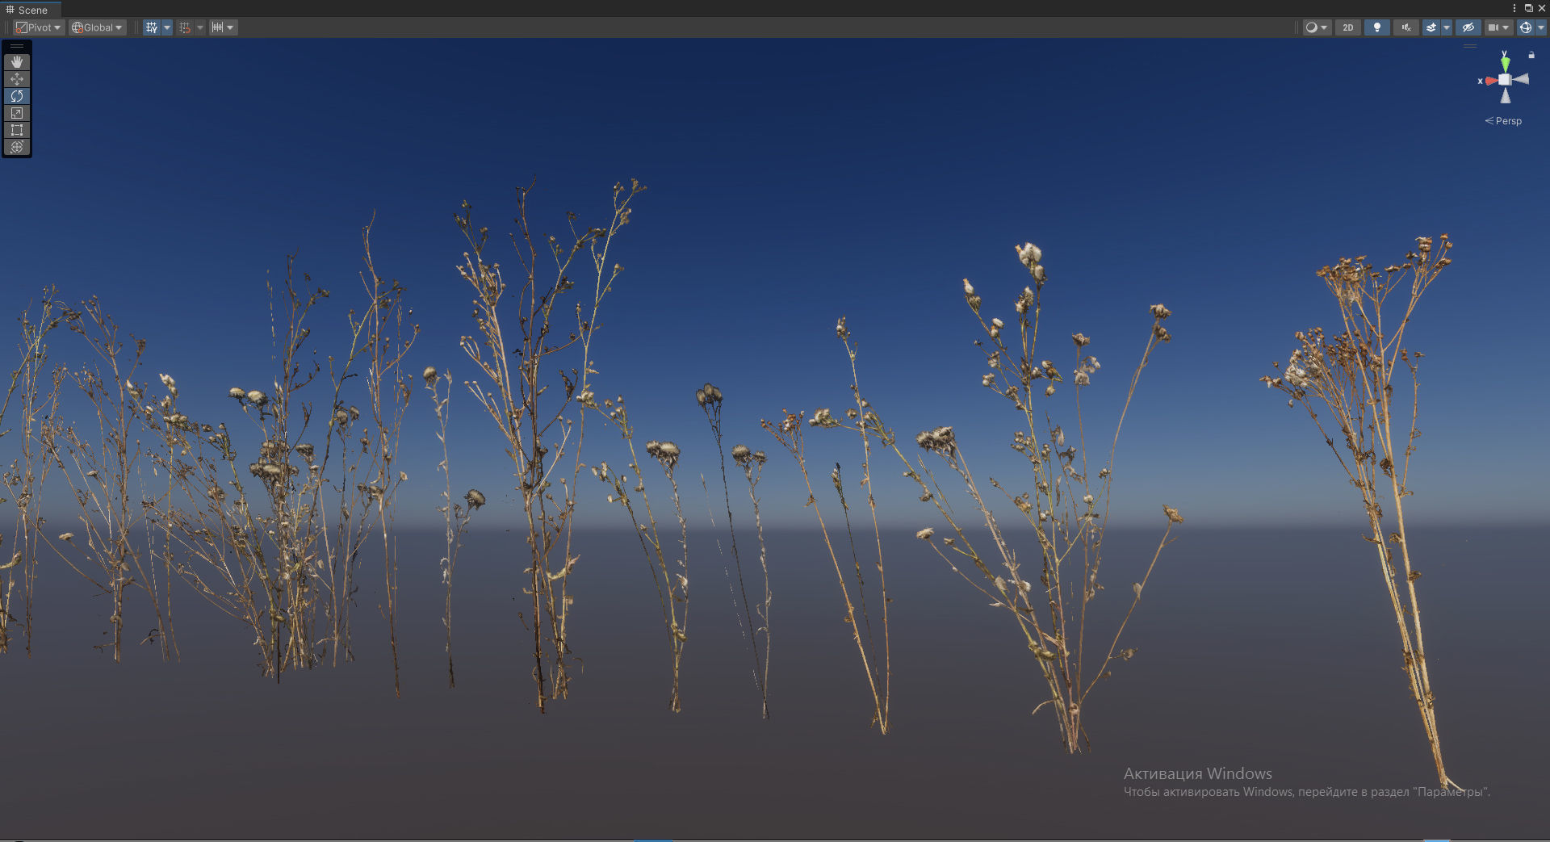Toggle the scene gizmo rotation lock
This screenshot has width=1550, height=842.
(x=1531, y=55)
